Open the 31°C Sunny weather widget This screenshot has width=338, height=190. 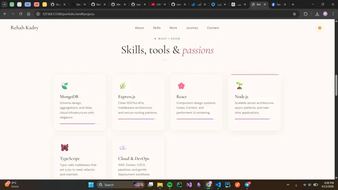[x=12, y=185]
